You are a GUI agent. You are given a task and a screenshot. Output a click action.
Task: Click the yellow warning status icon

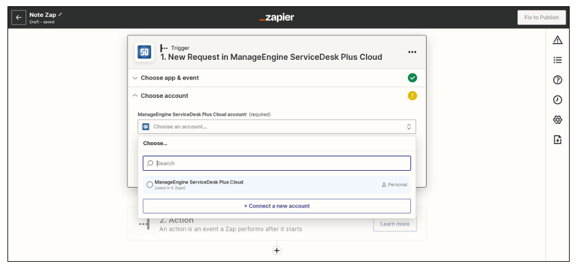tap(412, 95)
